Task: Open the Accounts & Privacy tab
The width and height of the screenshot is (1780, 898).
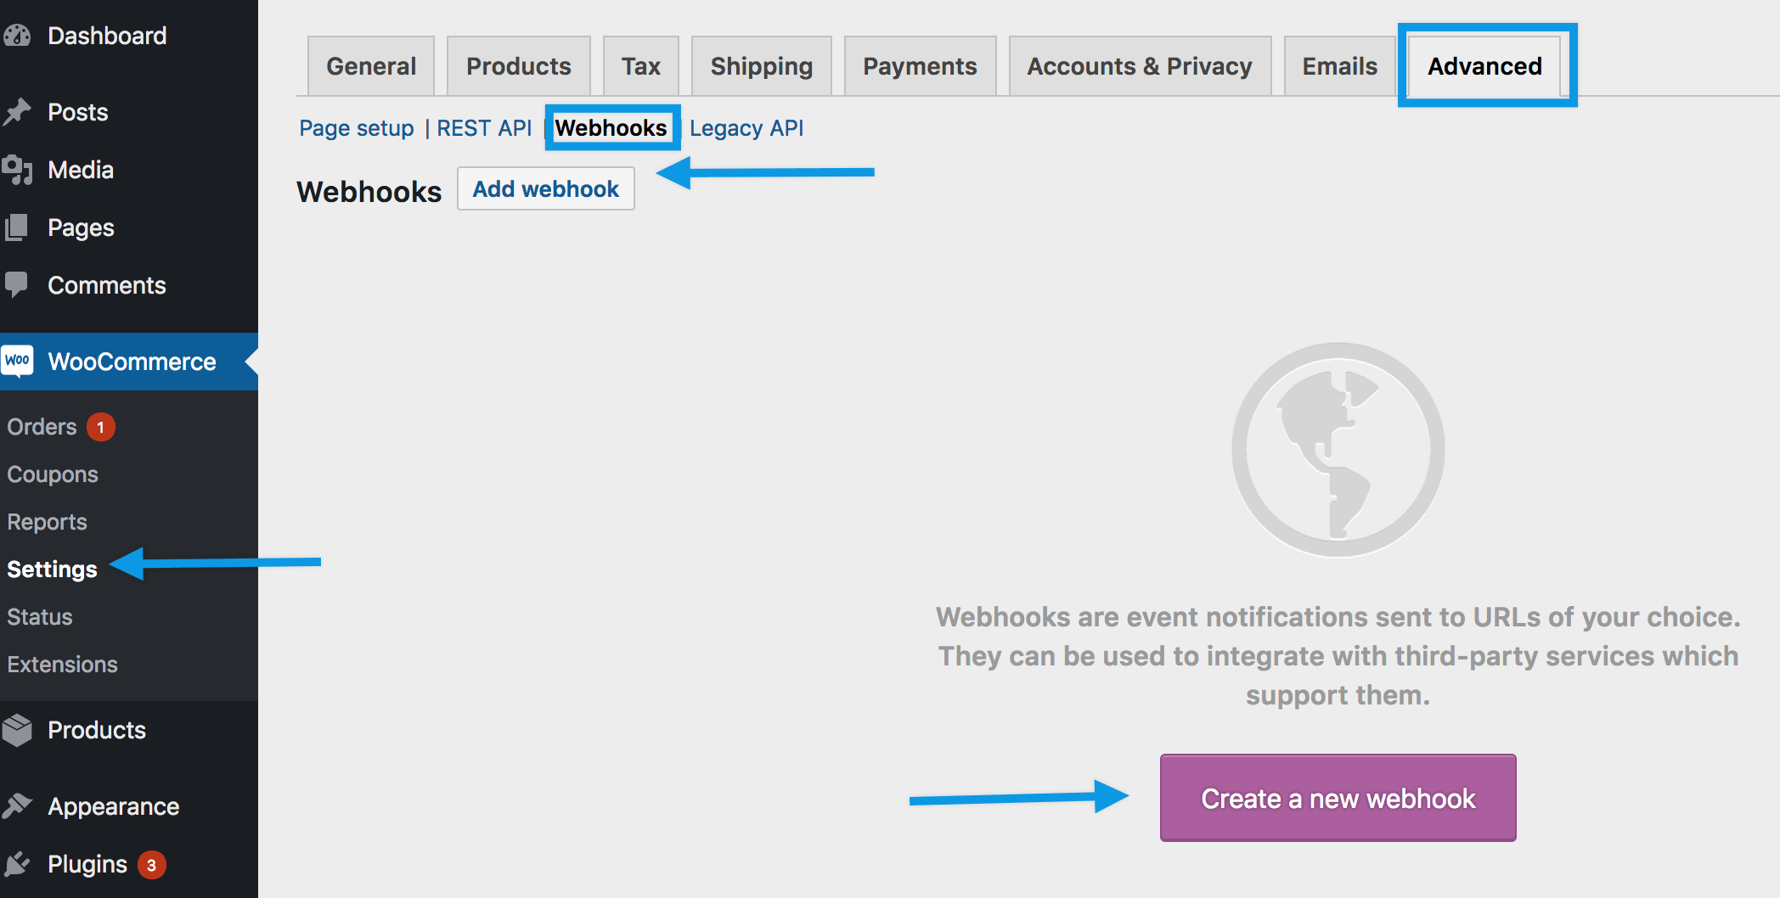Action: tap(1139, 66)
